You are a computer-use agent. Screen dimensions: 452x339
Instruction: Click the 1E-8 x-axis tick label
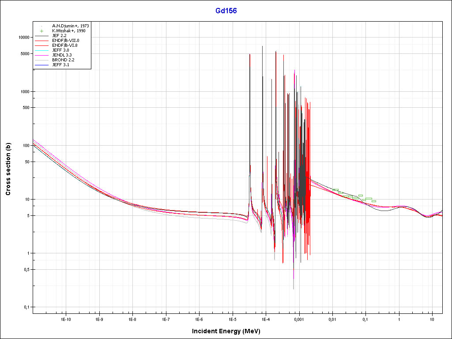tap(132, 319)
